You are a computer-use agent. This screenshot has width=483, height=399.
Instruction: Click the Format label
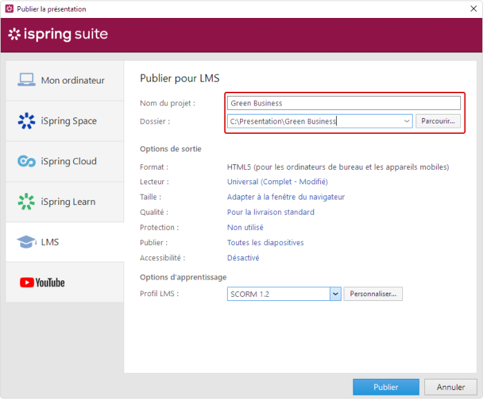[154, 167]
